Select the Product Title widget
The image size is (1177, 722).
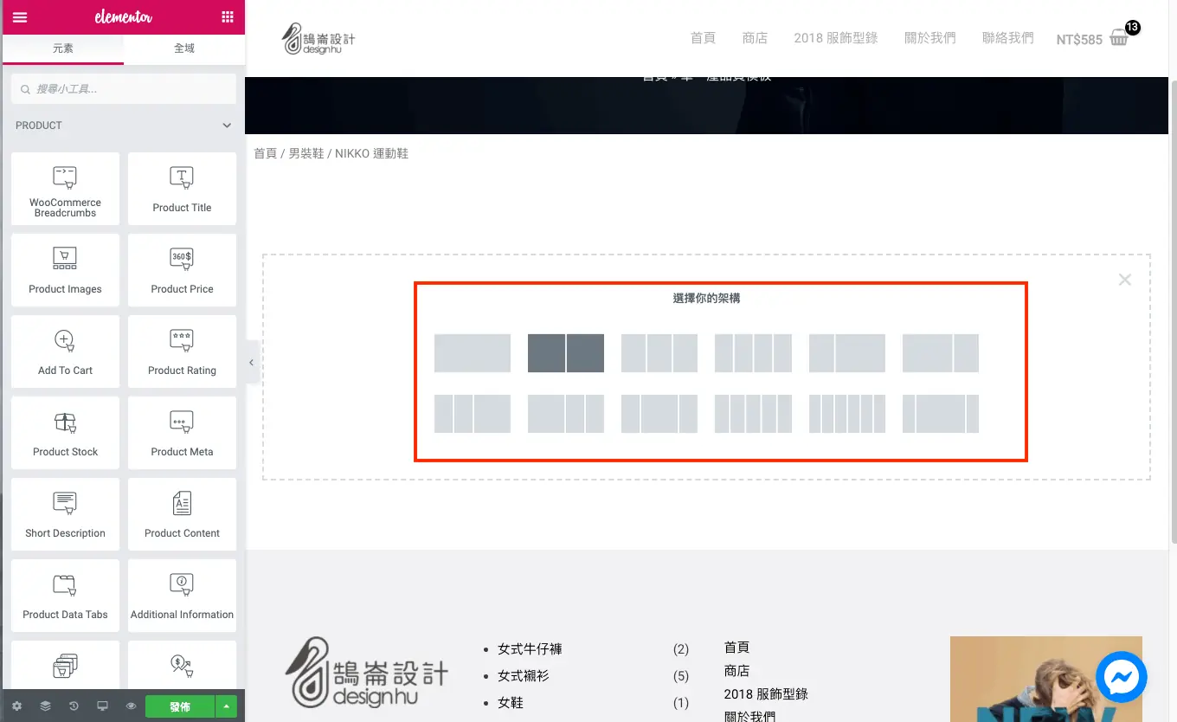click(182, 189)
